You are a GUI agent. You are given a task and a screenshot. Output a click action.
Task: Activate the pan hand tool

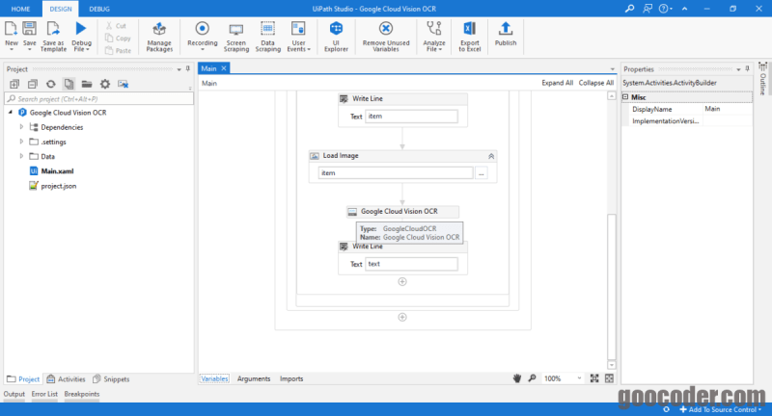(517, 378)
